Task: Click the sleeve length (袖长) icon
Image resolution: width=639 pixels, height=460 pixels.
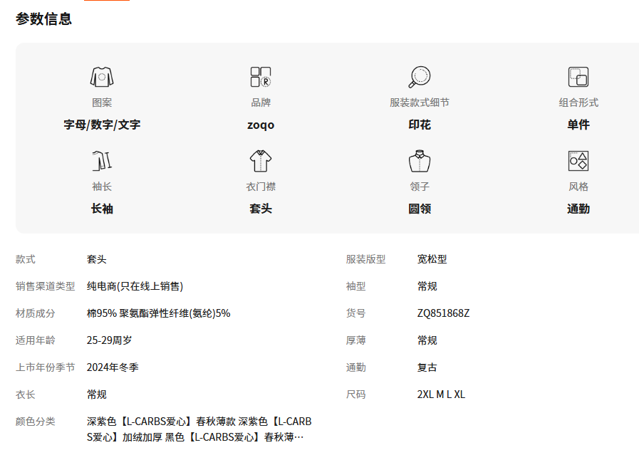Action: pos(102,161)
